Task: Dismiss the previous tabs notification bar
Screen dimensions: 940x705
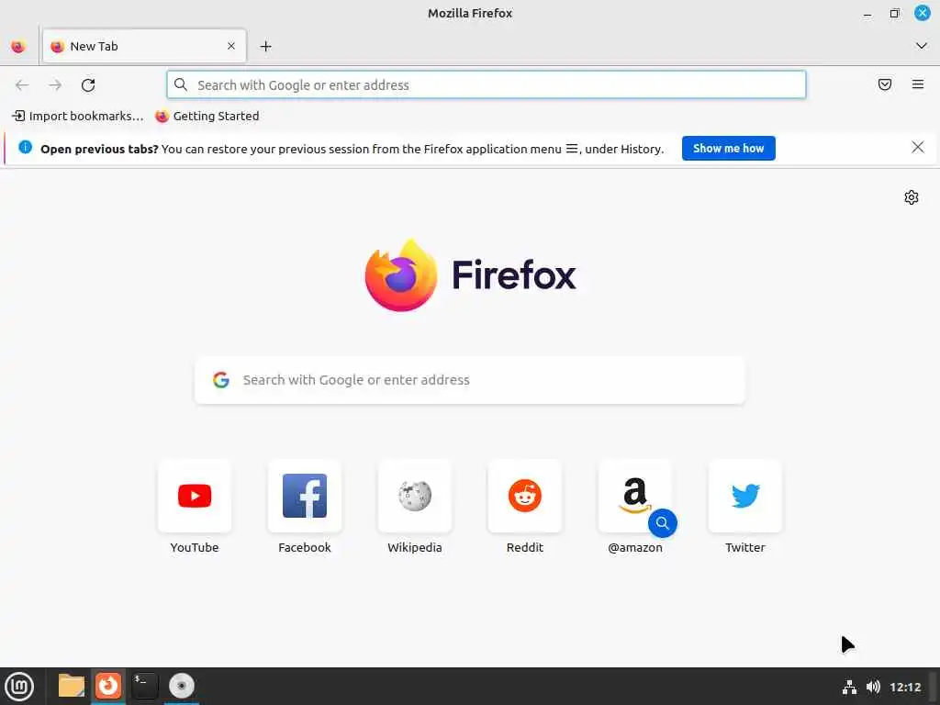Action: pos(917,148)
